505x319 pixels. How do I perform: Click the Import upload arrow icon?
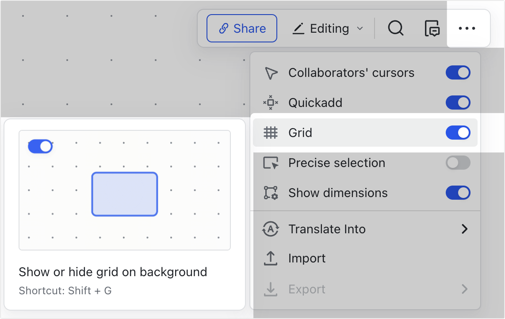coord(271,258)
